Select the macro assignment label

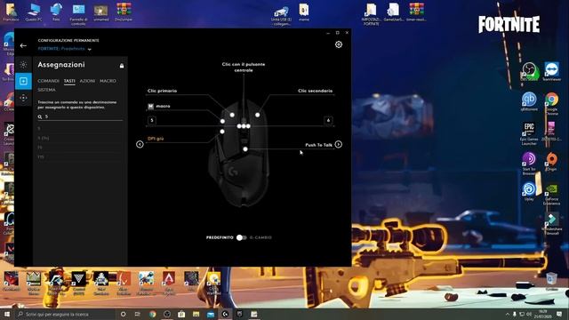pos(163,107)
